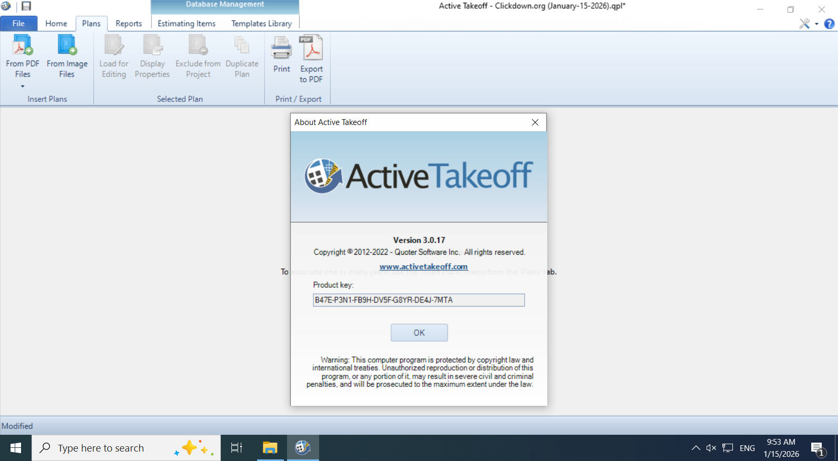
Task: Click the Active Takeoff taskbar button
Action: (303, 448)
